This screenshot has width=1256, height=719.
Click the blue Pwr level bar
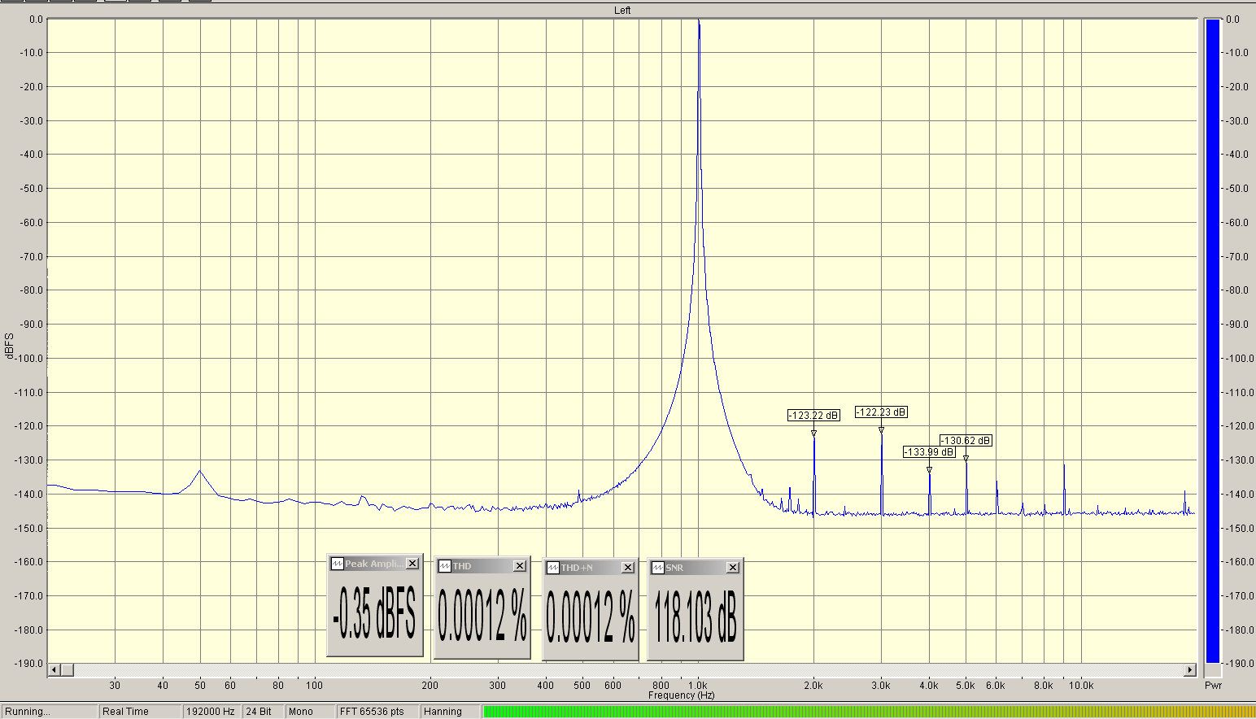[1213, 341]
